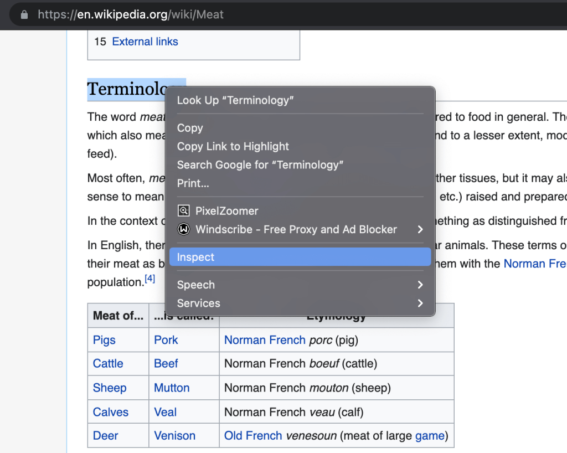
Task: Click the lock icon in address bar
Action: point(24,14)
